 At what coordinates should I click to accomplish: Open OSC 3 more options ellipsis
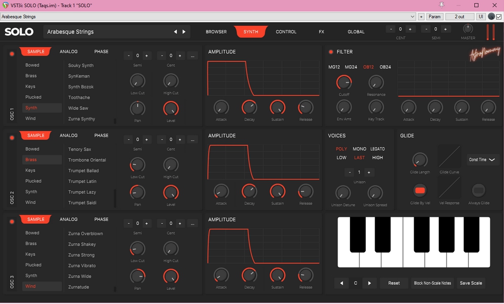point(192,223)
